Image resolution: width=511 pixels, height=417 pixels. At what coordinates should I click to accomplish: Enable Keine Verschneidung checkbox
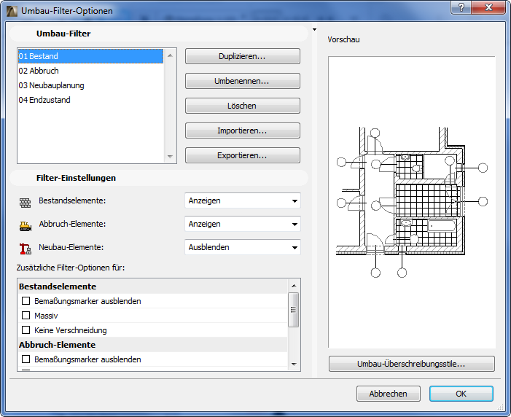coord(26,330)
